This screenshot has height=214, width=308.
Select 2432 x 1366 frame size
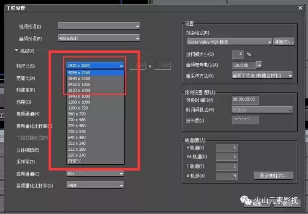[x=95, y=84]
